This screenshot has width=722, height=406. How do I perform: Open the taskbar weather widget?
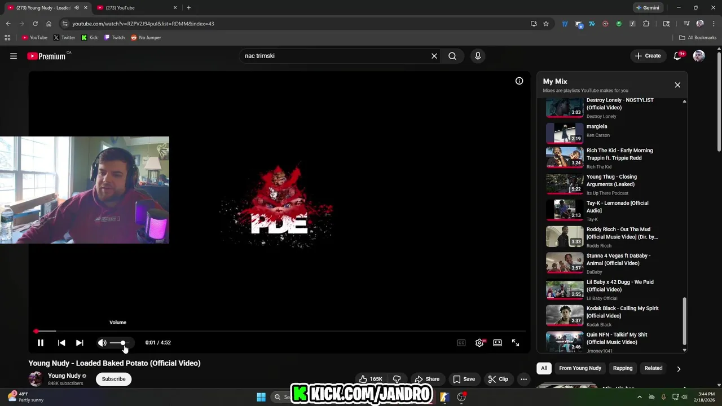tap(25, 397)
